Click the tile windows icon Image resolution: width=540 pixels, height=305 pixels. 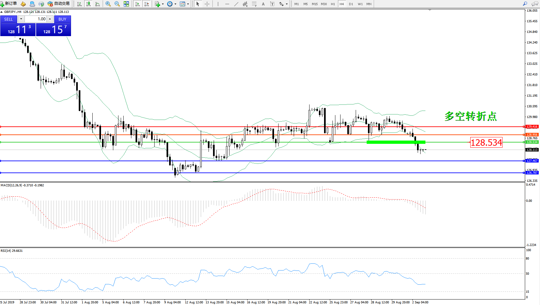126,4
